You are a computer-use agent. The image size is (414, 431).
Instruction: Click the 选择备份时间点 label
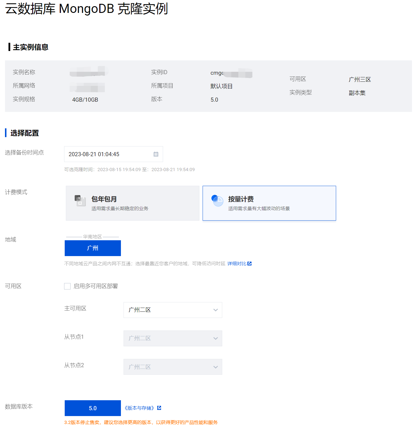[x=24, y=152]
